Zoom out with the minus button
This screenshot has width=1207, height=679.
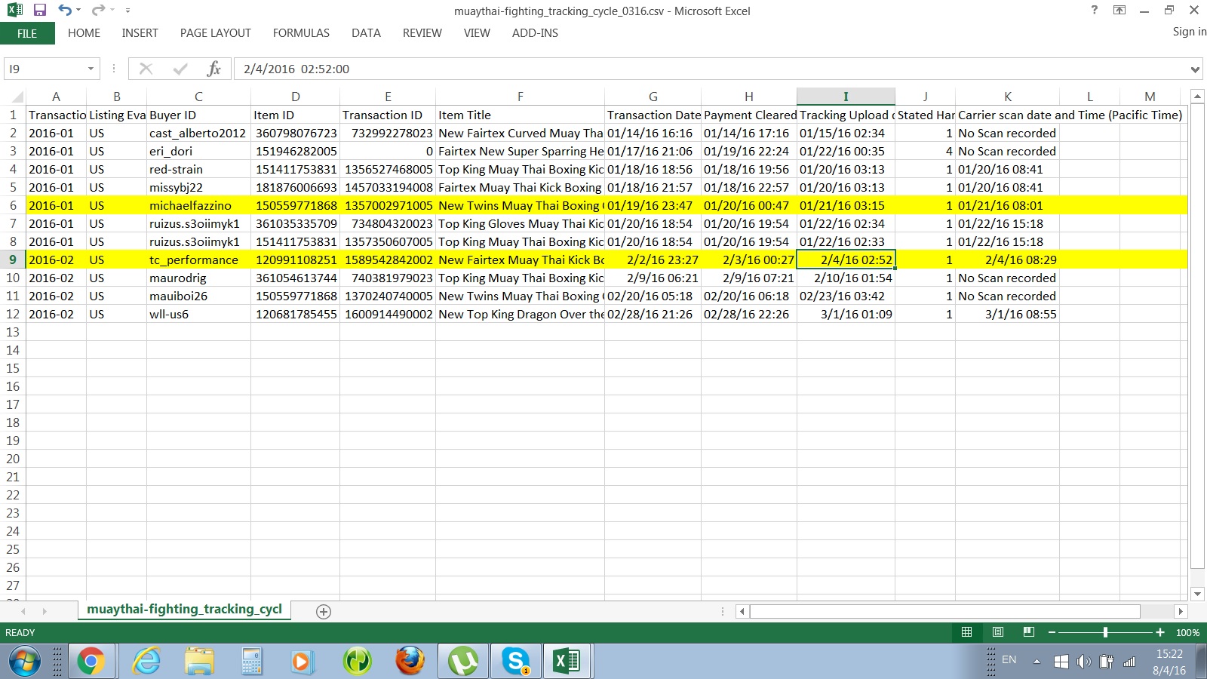(x=1052, y=632)
